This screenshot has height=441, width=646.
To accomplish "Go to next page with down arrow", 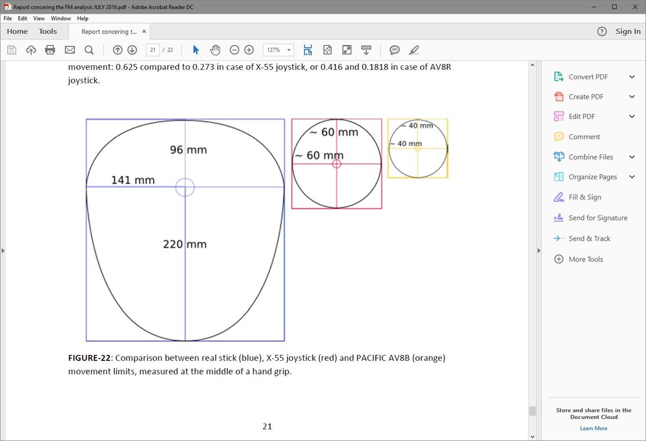I will coord(132,50).
